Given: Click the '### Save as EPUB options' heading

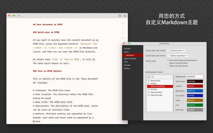Looking at the screenshot, I should [47, 71].
